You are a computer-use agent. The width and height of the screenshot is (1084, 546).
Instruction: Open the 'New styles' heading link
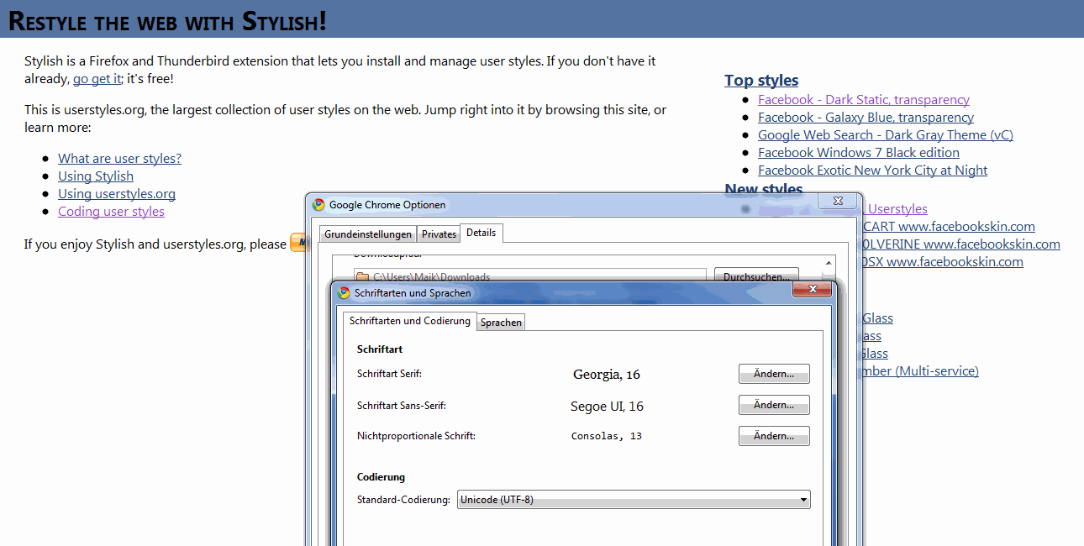764,189
